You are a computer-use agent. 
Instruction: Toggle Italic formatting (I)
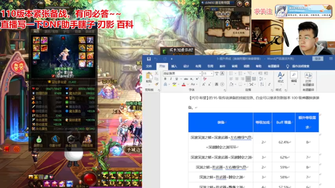pos(171,79)
